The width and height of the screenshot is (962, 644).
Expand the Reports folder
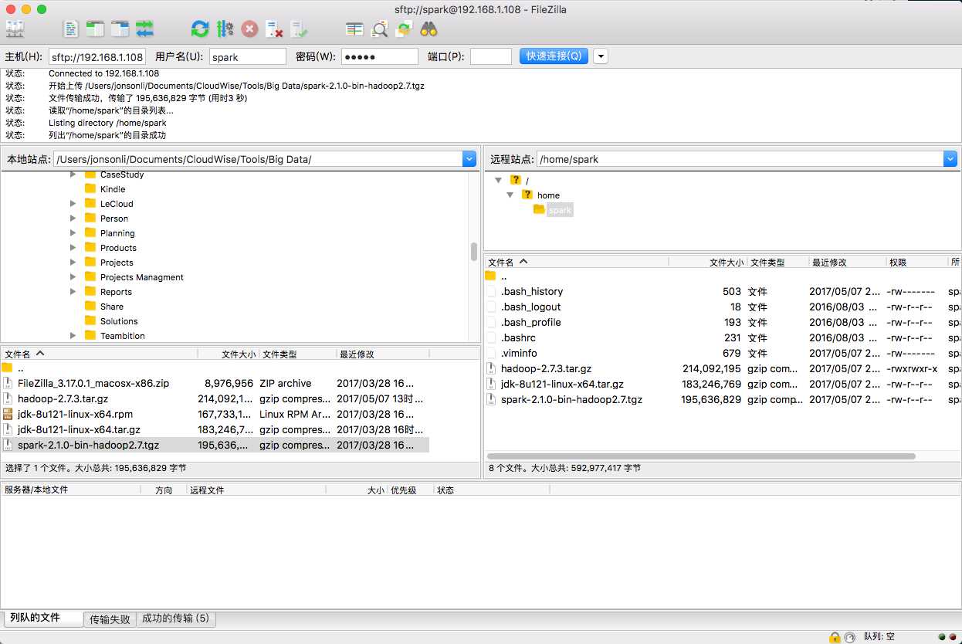pyautogui.click(x=73, y=292)
